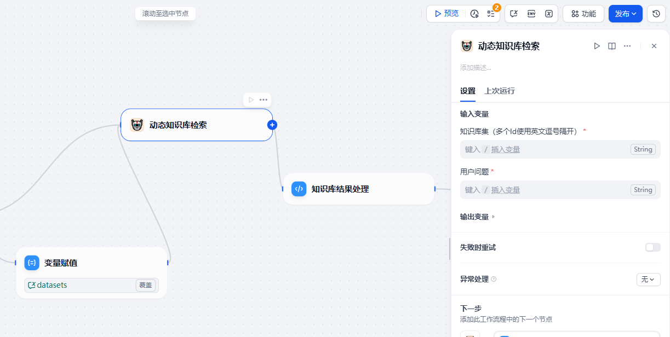Image resolution: width=670 pixels, height=337 pixels.
Task: Click the play icon above the selected node
Action: coord(251,100)
